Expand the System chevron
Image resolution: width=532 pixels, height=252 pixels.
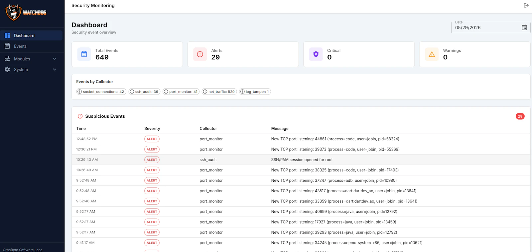point(55,69)
